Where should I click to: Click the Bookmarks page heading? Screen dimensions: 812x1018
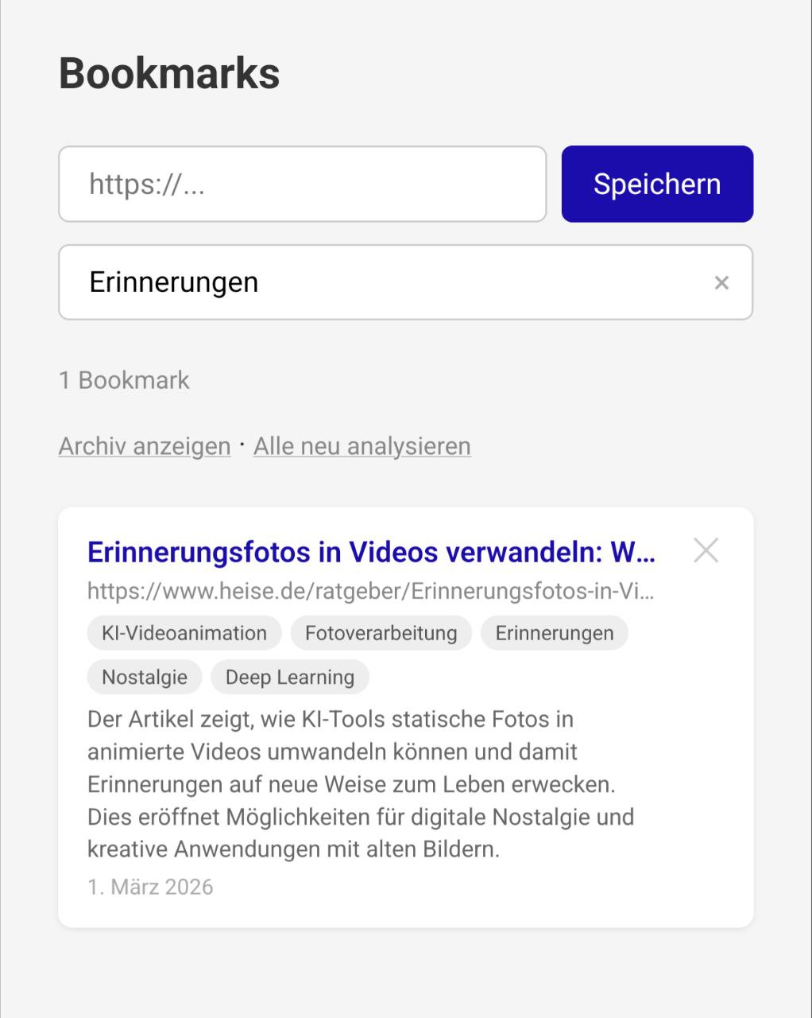click(x=169, y=73)
